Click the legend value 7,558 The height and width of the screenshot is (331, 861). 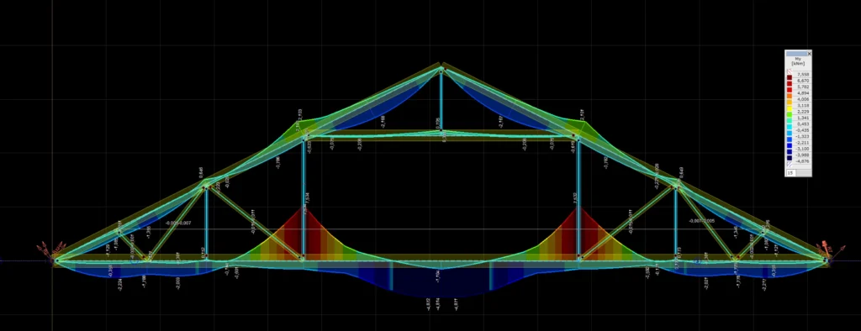point(803,75)
